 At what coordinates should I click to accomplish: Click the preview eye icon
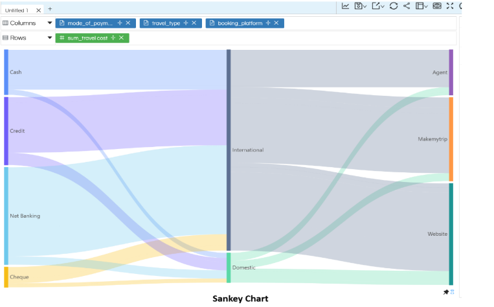[437, 6]
